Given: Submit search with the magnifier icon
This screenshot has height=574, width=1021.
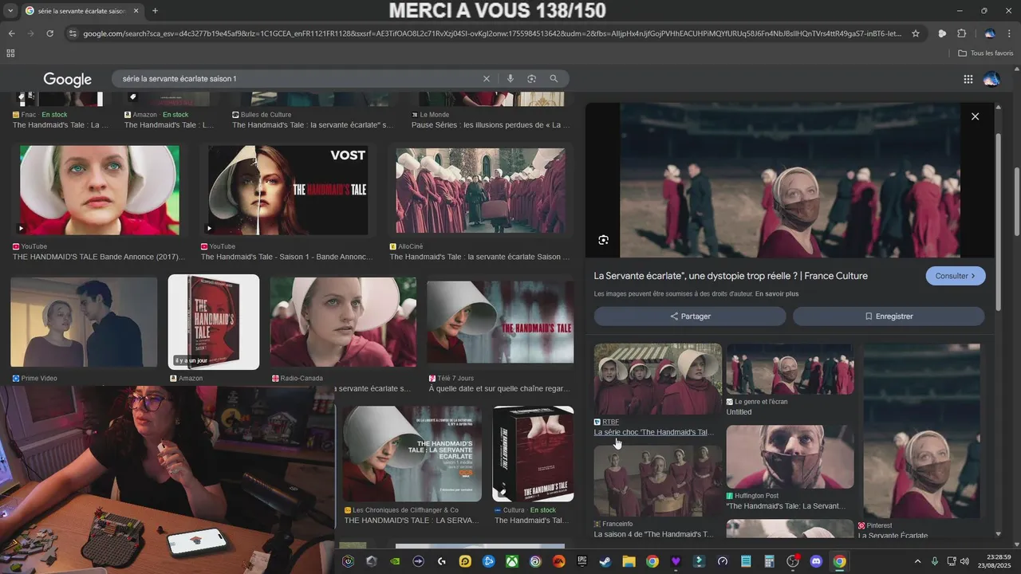Looking at the screenshot, I should click(x=554, y=79).
